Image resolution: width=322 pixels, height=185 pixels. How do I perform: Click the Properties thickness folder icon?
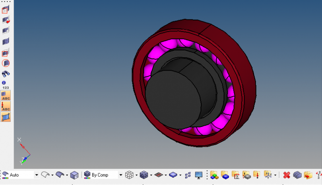pos(246,175)
